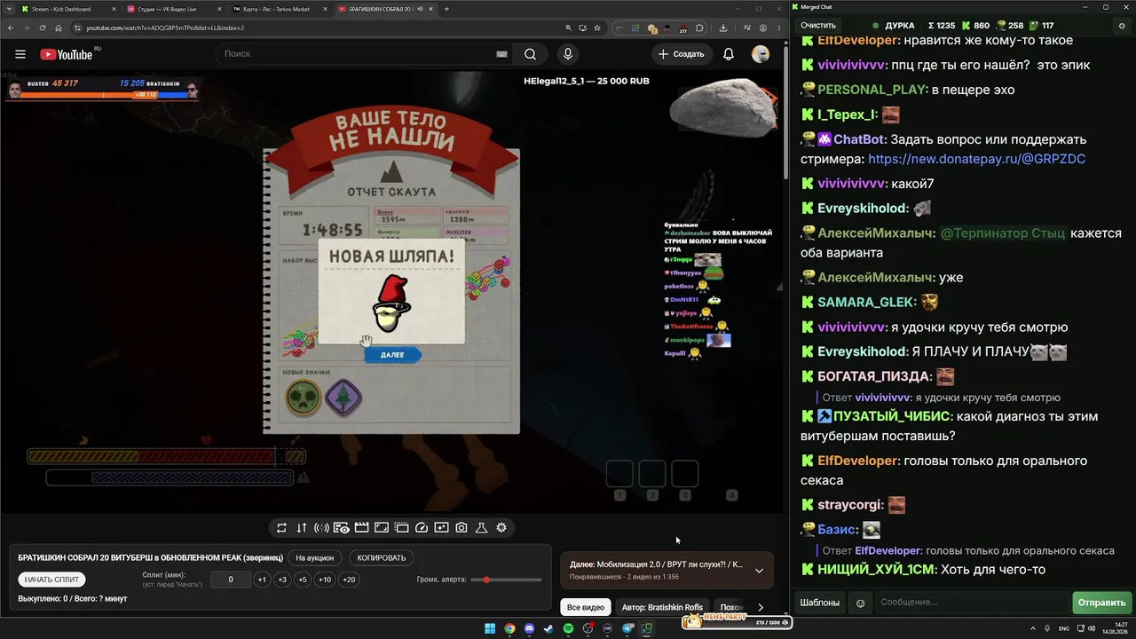Open a new browser tab
The height and width of the screenshot is (639, 1136).
pyautogui.click(x=446, y=9)
